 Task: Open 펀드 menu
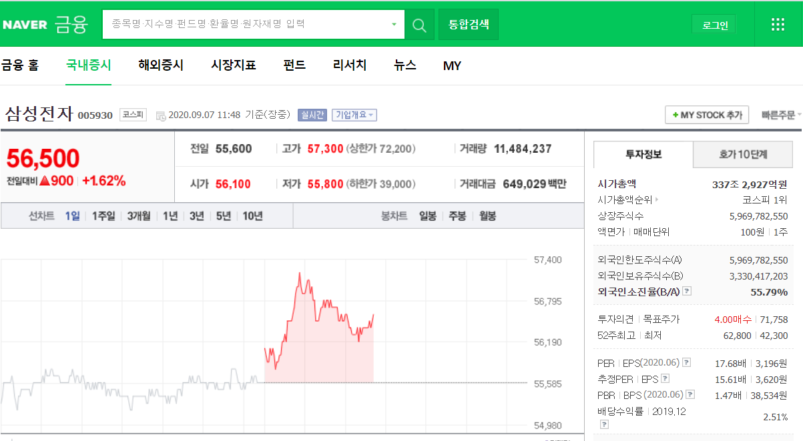click(294, 65)
